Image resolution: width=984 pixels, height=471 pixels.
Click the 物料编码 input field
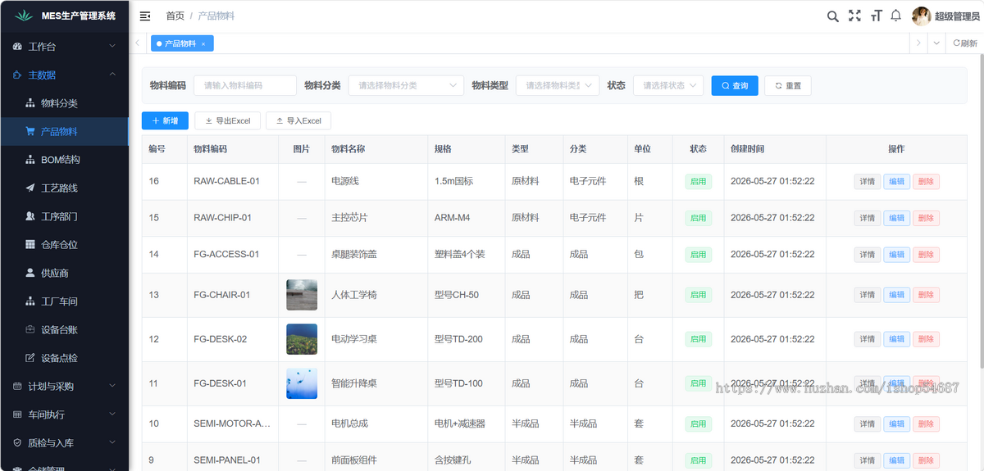click(245, 85)
